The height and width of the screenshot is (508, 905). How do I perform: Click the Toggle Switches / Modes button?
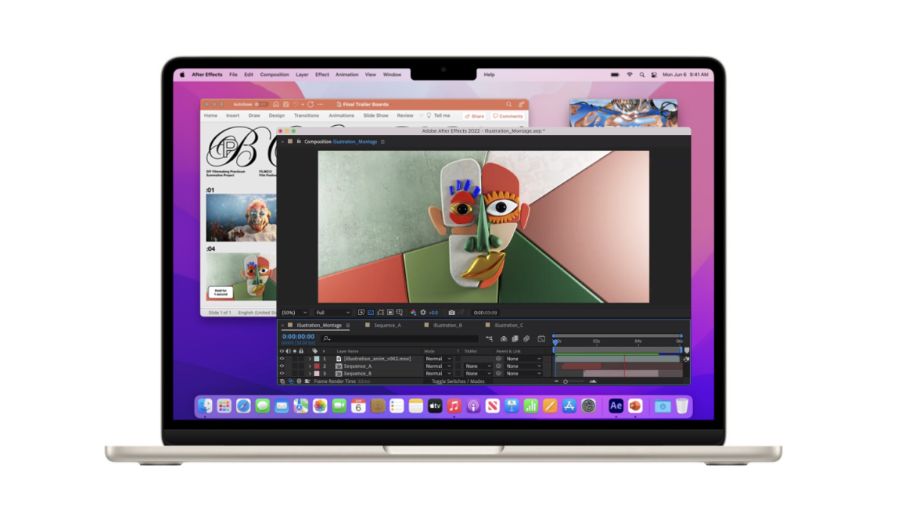pyautogui.click(x=458, y=381)
